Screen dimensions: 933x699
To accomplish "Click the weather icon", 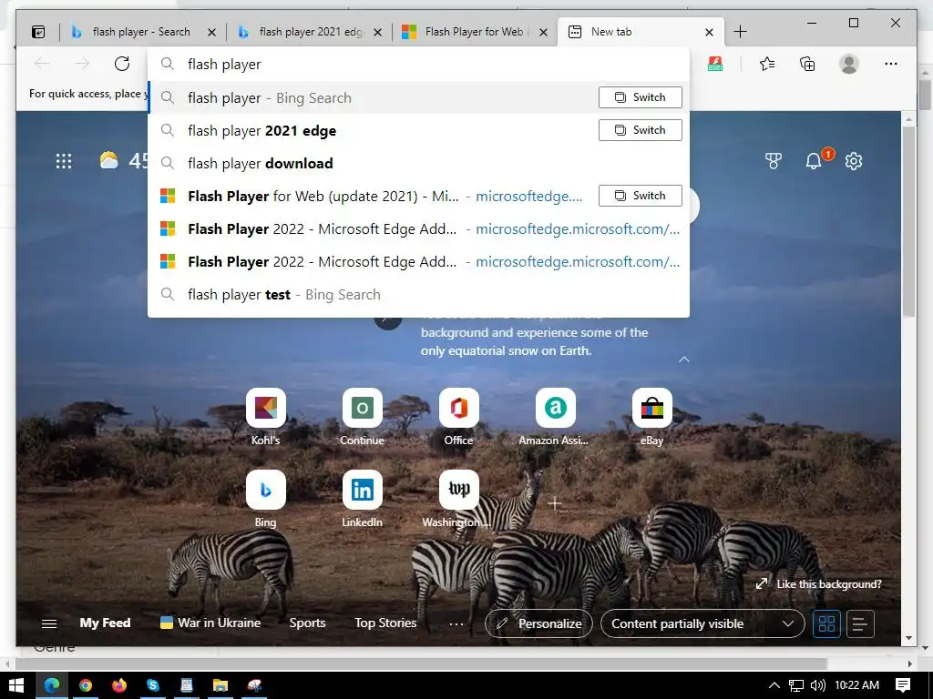I will point(109,160).
